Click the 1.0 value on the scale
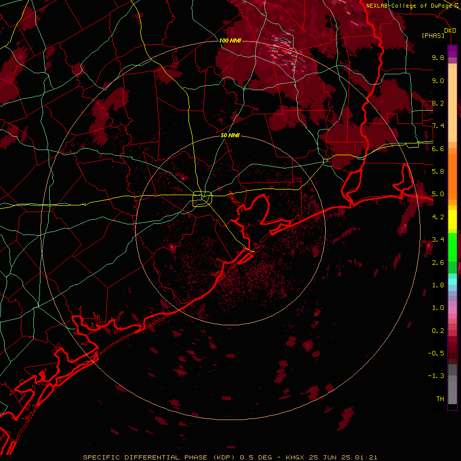Screen dimensions: 461x461 click(438, 307)
